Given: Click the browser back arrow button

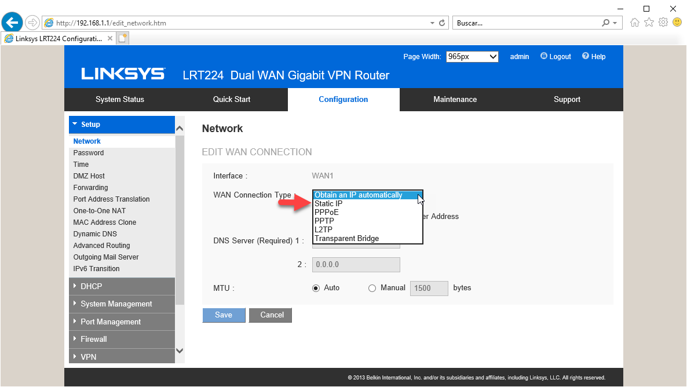Looking at the screenshot, I should pyautogui.click(x=12, y=23).
